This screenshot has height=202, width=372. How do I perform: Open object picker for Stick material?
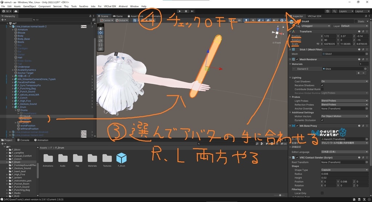point(365,69)
